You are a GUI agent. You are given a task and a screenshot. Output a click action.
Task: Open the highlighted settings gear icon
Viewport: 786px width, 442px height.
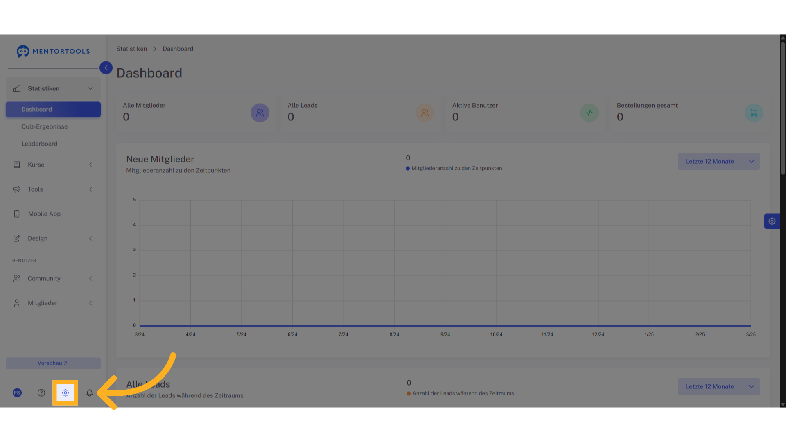(x=65, y=393)
